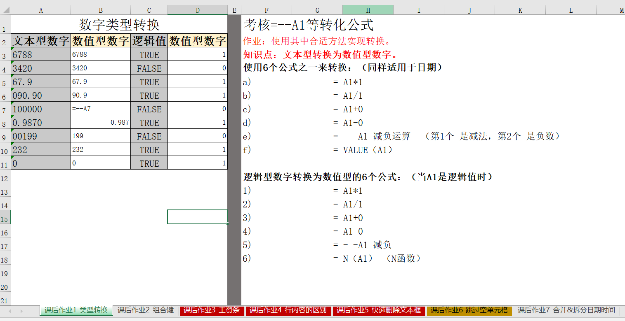The image size is (625, 321).
Task: Select the TRUE cell in row 3
Action: click(149, 54)
